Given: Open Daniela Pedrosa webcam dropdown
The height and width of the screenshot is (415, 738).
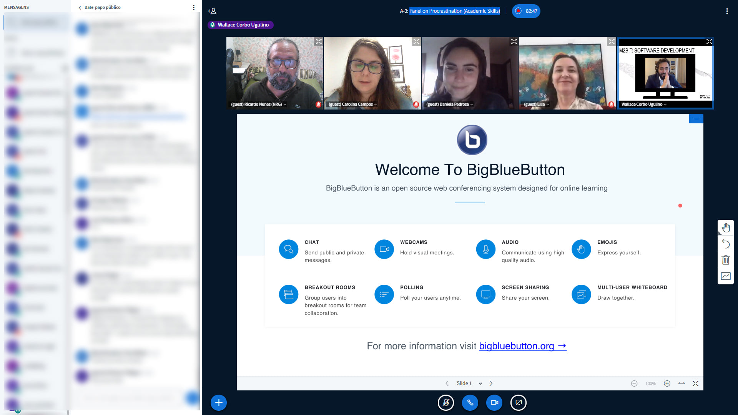Looking at the screenshot, I should pos(449,105).
